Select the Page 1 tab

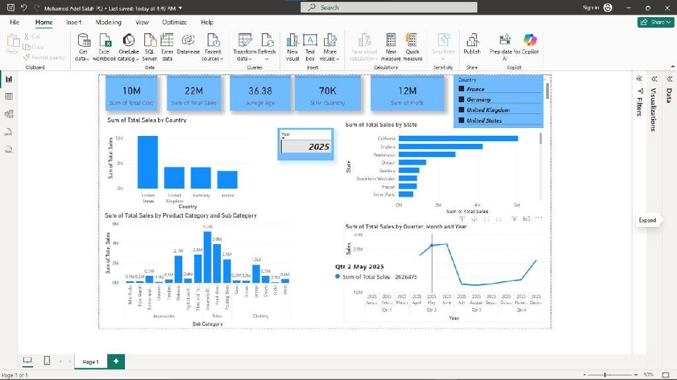pyautogui.click(x=91, y=362)
